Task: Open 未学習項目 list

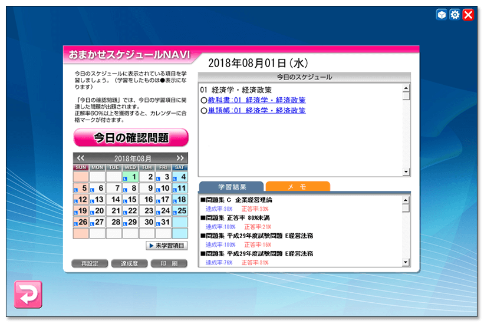Action: coord(167,246)
